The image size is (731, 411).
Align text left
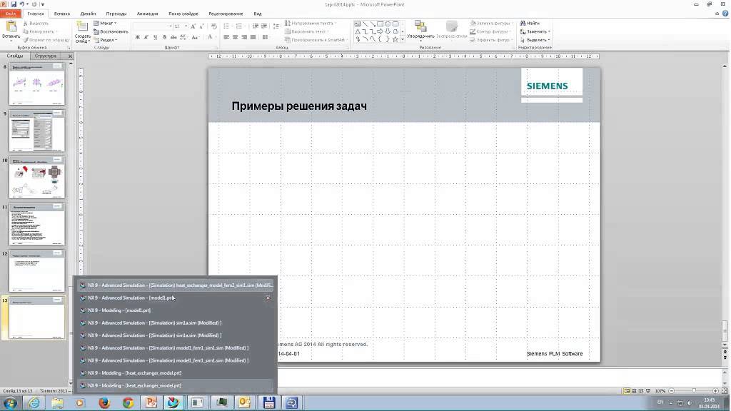[226, 37]
